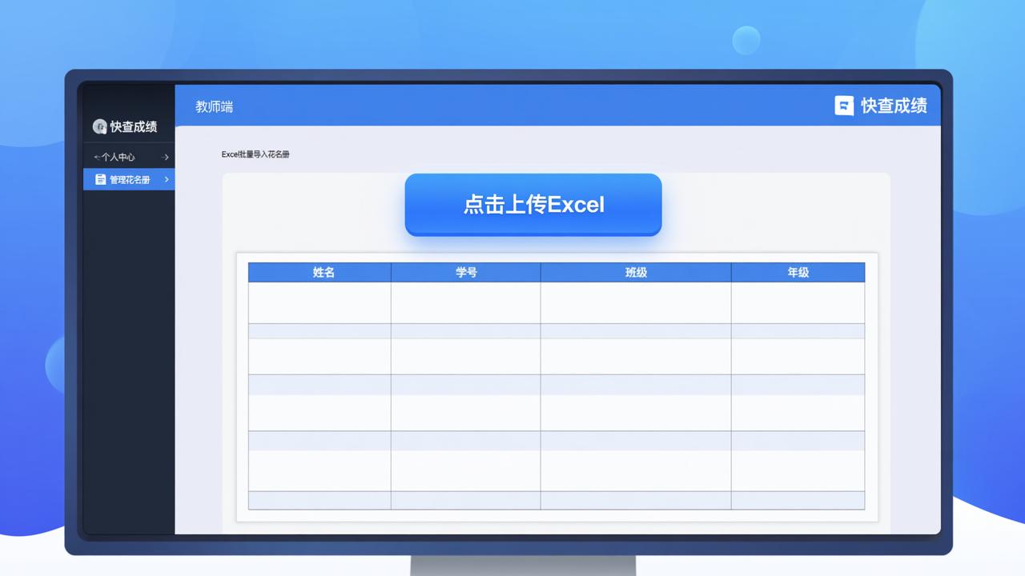This screenshot has height=576, width=1025.
Task: Select 管理花名册 sidebar item
Action: [129, 179]
